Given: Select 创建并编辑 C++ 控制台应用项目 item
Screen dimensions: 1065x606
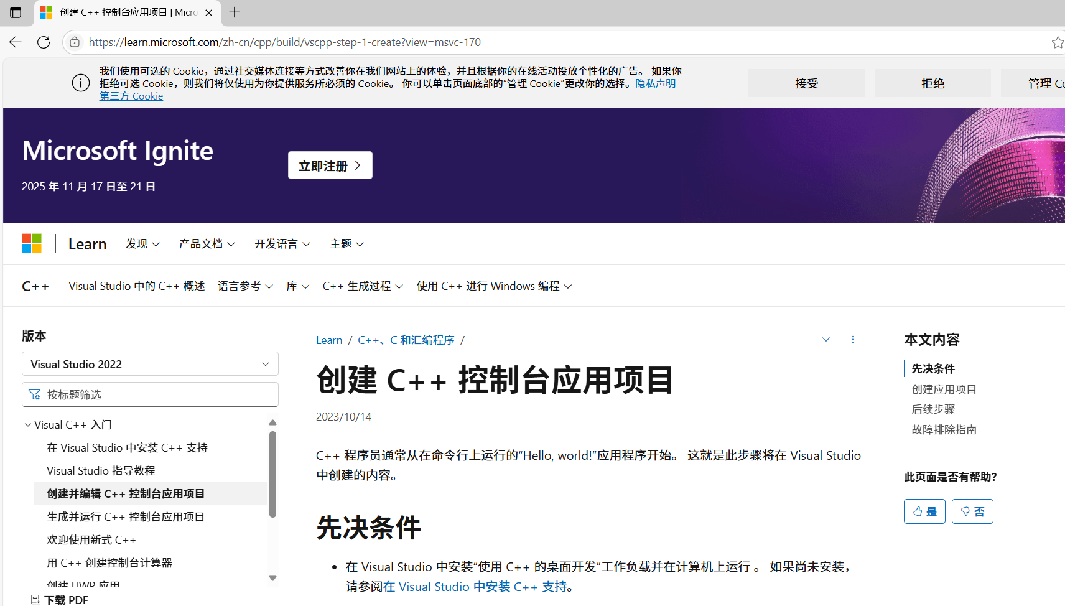Looking at the screenshot, I should [151, 494].
